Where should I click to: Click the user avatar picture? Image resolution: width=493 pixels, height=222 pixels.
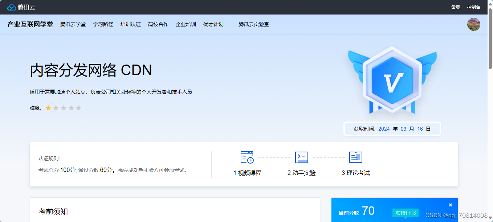point(474,24)
